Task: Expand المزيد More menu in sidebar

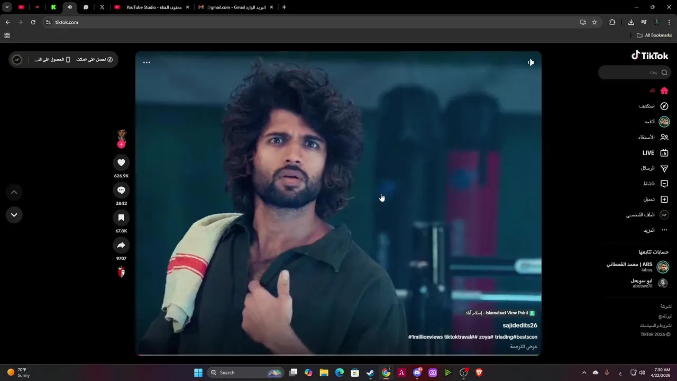Action: 655,230
